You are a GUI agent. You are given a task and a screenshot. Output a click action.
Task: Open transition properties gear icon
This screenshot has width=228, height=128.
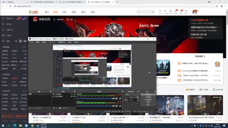click(x=138, y=97)
